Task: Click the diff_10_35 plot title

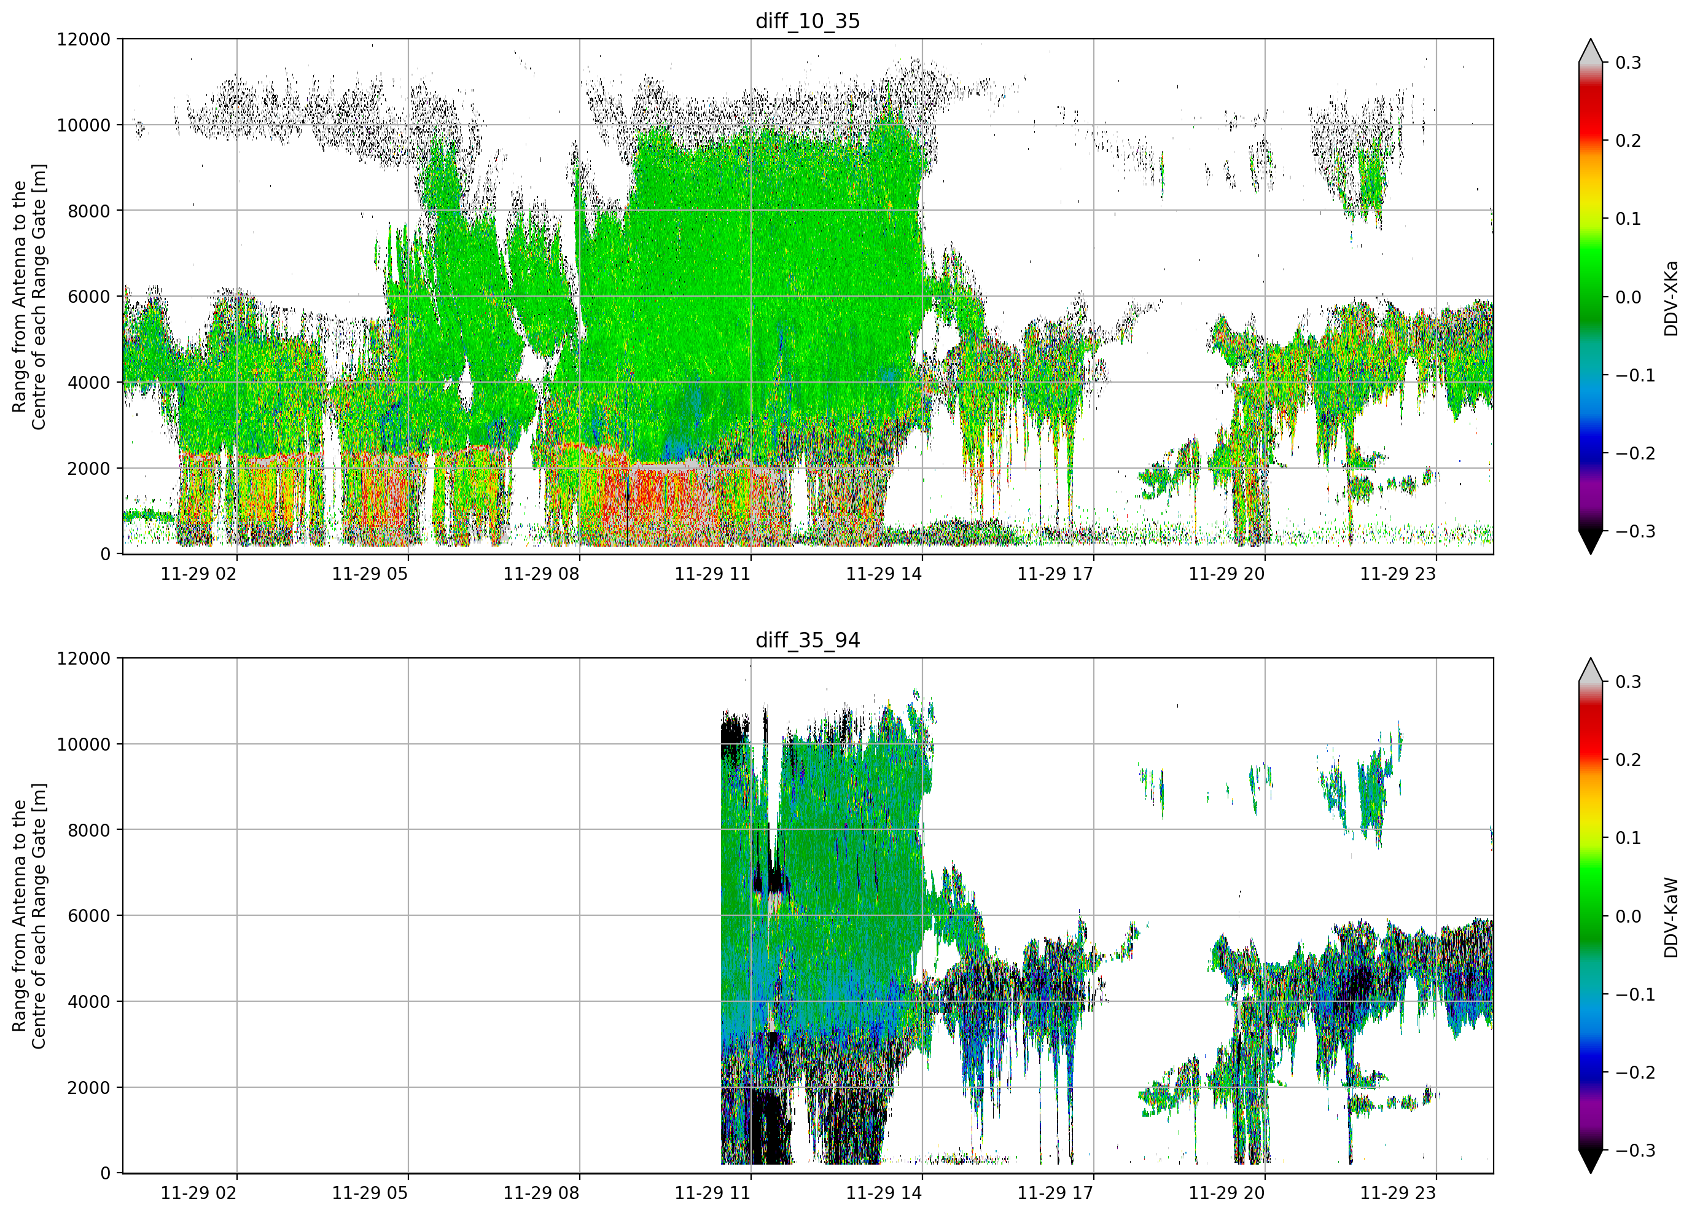Action: [x=808, y=21]
